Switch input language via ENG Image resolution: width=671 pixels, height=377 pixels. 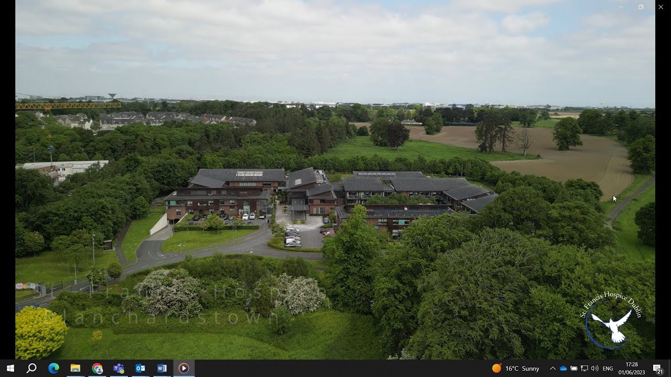[x=608, y=369]
